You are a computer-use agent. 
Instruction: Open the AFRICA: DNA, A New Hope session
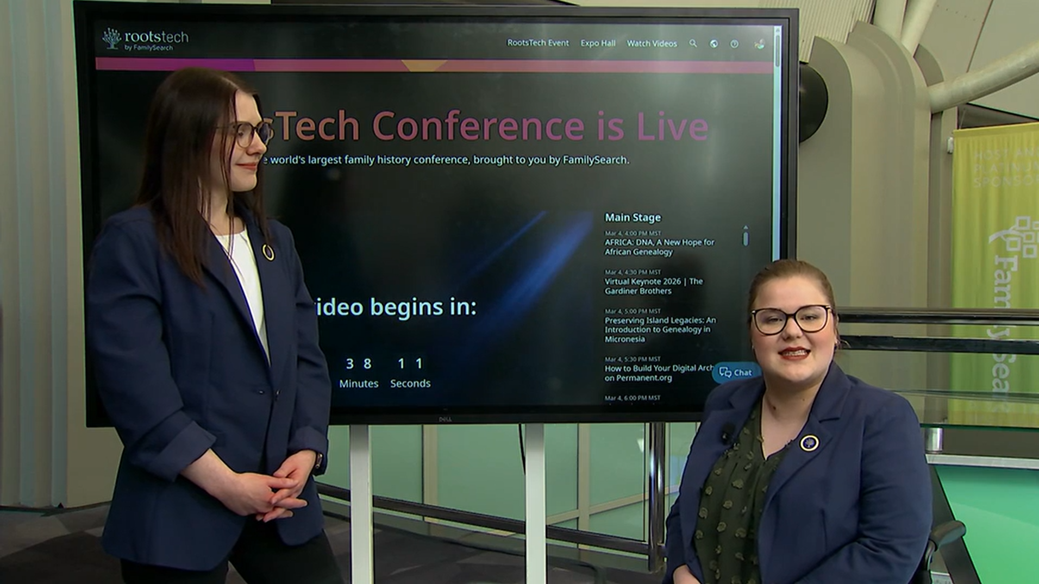coord(659,247)
